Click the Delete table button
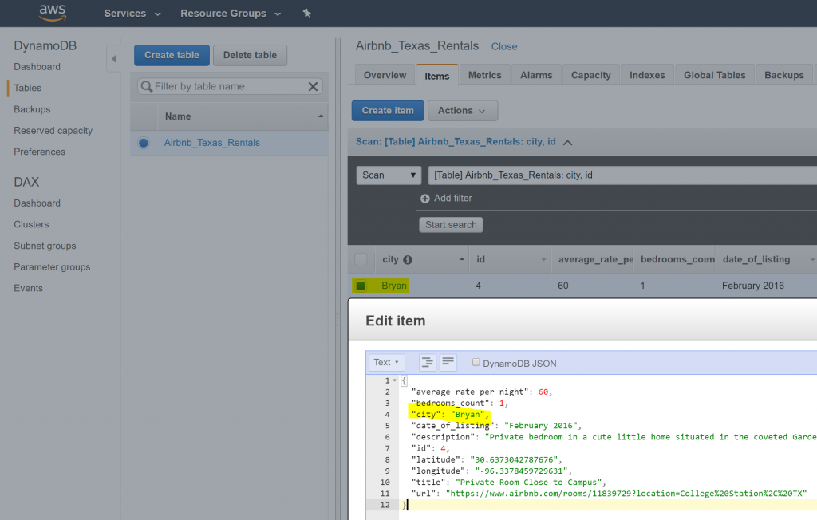Screen dimensions: 817x520 point(250,55)
